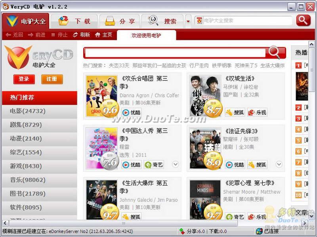Search hot keyword 失恋33天
Image resolution: width=317 pixels, height=237 pixels.
(x=119, y=66)
